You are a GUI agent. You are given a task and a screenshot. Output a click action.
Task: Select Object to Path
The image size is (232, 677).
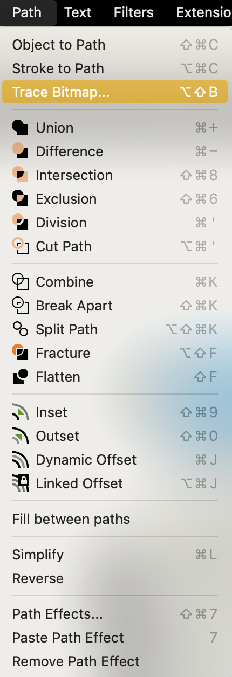(115, 45)
